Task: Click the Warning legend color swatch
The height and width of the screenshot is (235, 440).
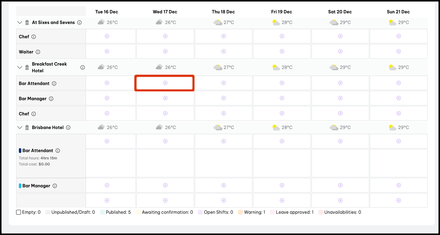Action: pyautogui.click(x=240, y=212)
